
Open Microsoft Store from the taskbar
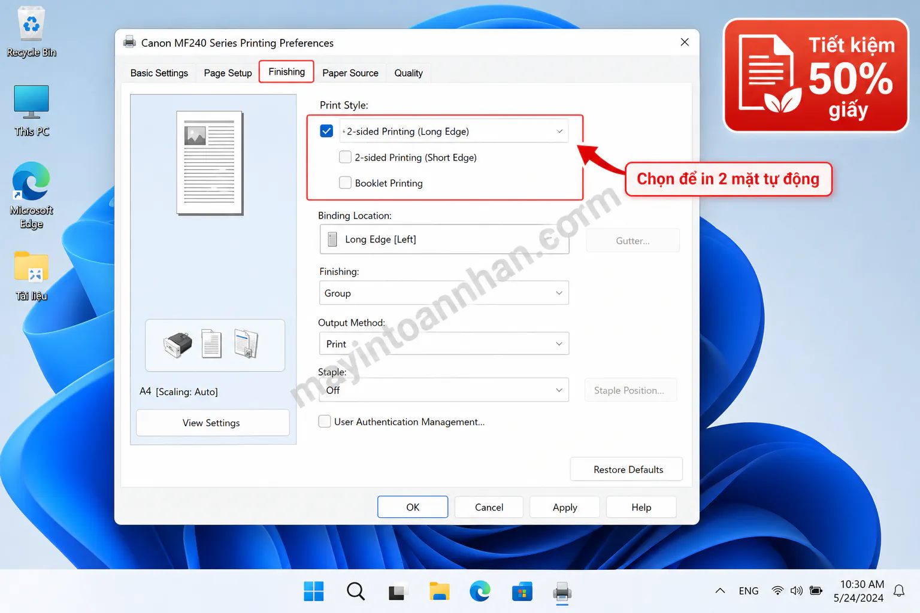(522, 591)
